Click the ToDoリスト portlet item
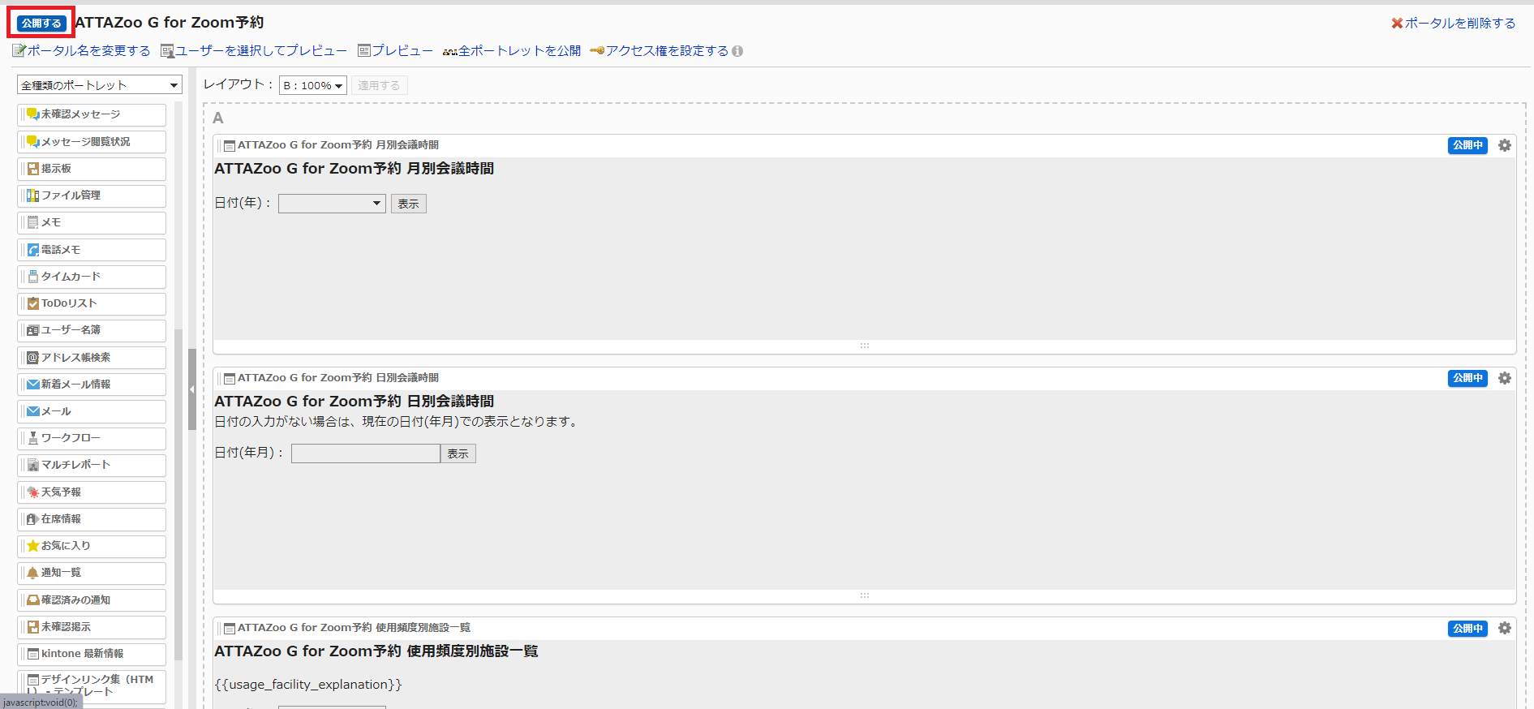Viewport: 1534px width, 709px height. [x=69, y=303]
